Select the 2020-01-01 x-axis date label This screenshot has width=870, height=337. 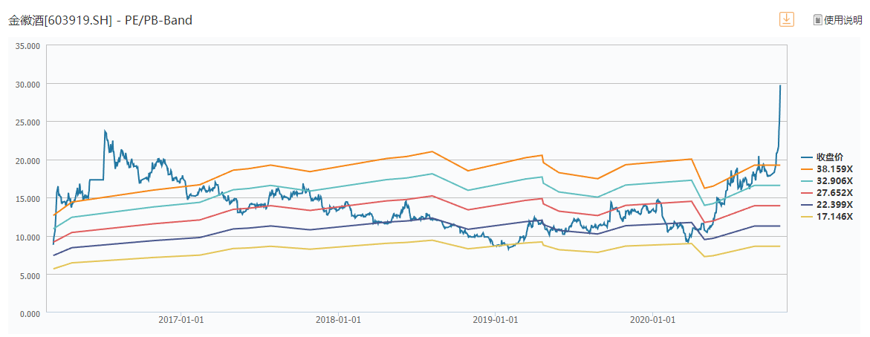coord(652,320)
